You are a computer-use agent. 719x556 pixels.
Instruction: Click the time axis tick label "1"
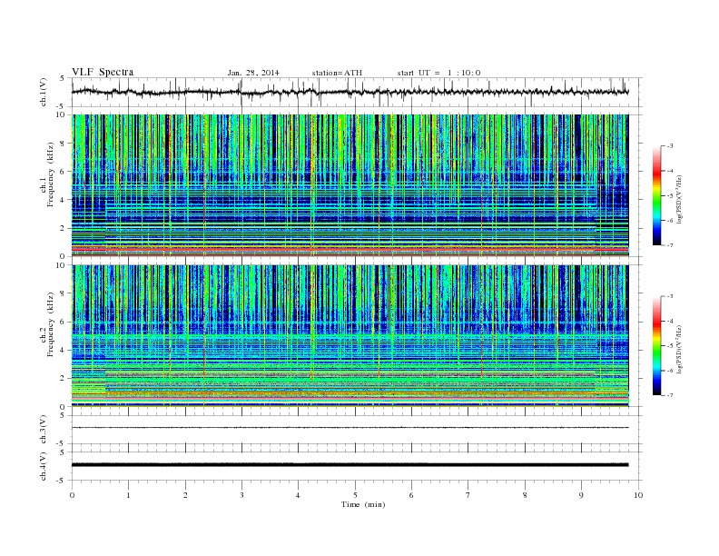pyautogui.click(x=128, y=495)
